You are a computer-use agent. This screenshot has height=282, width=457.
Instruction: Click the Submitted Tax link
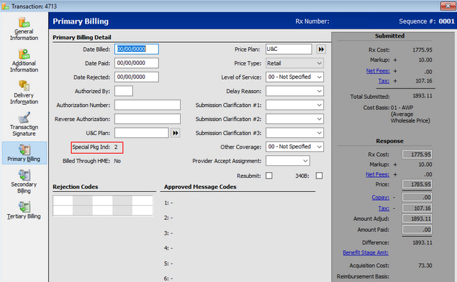[x=384, y=80]
